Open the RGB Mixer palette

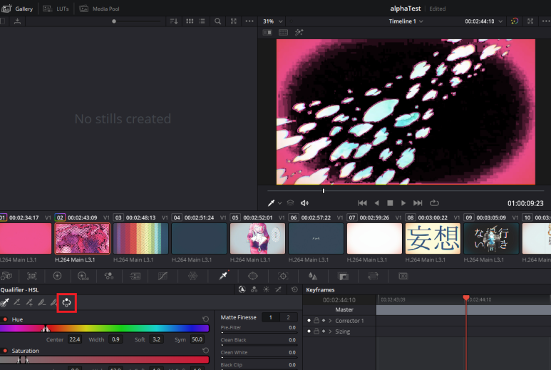click(x=109, y=276)
